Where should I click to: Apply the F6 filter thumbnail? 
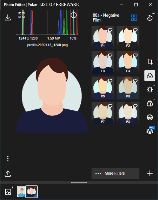pos(128,88)
